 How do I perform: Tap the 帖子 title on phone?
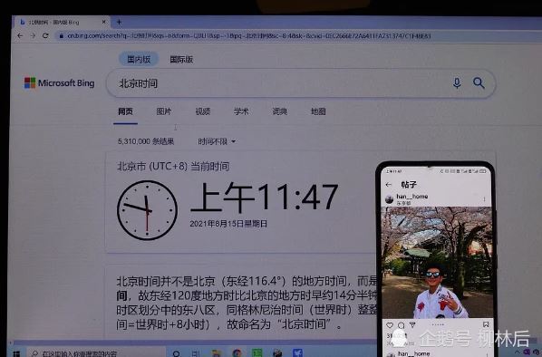tap(409, 185)
